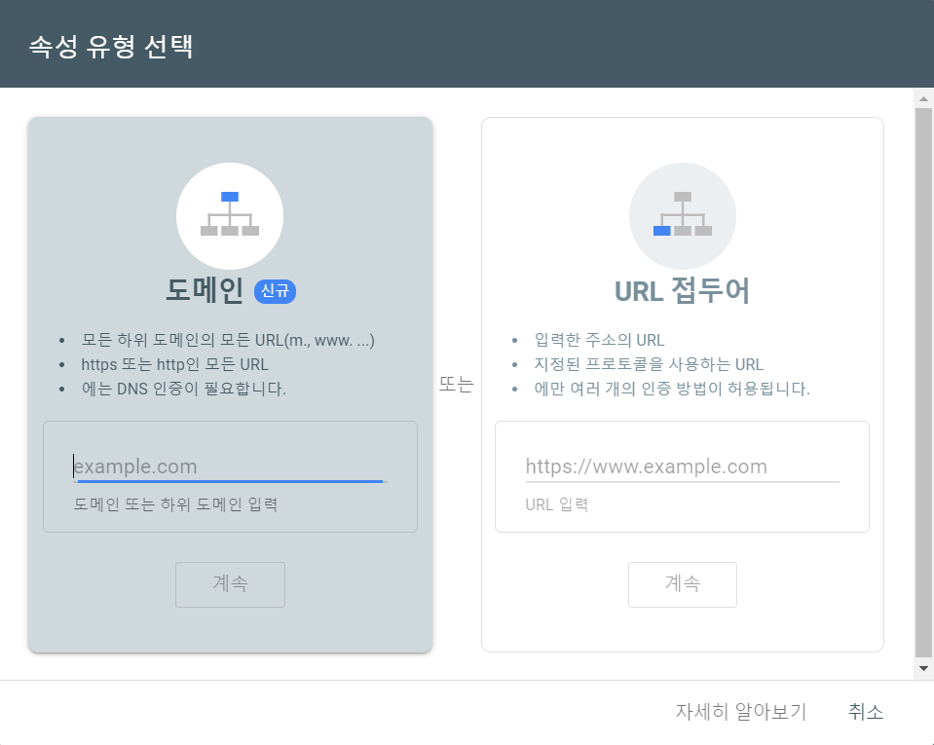
Task: Select the 도메인 heading text
Action: click(x=205, y=290)
